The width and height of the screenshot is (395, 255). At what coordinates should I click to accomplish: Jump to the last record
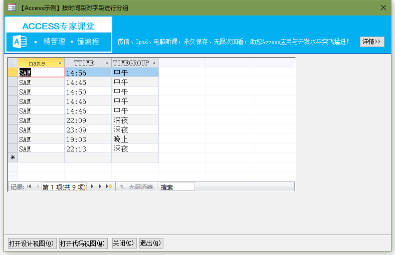(x=101, y=186)
